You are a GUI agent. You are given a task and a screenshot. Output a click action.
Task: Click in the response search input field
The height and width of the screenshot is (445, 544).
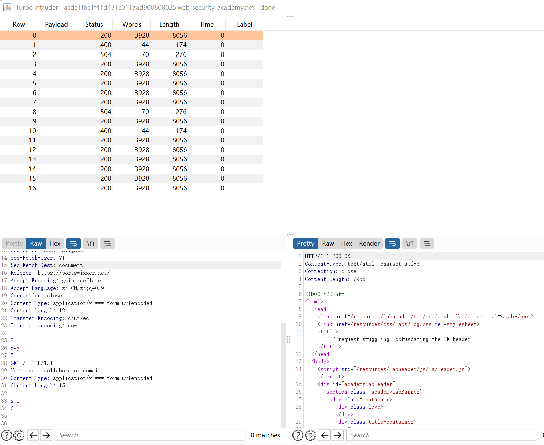pos(441,435)
